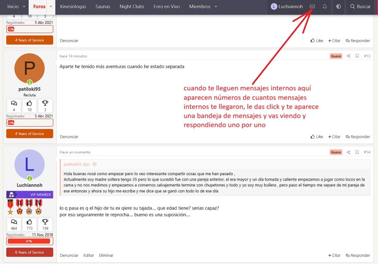Open the Luchiannoh account menu
The width and height of the screenshot is (378, 264).
287,7
